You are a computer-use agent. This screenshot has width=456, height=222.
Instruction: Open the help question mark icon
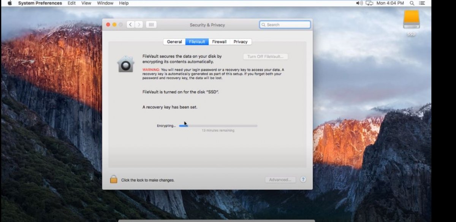coord(303,179)
